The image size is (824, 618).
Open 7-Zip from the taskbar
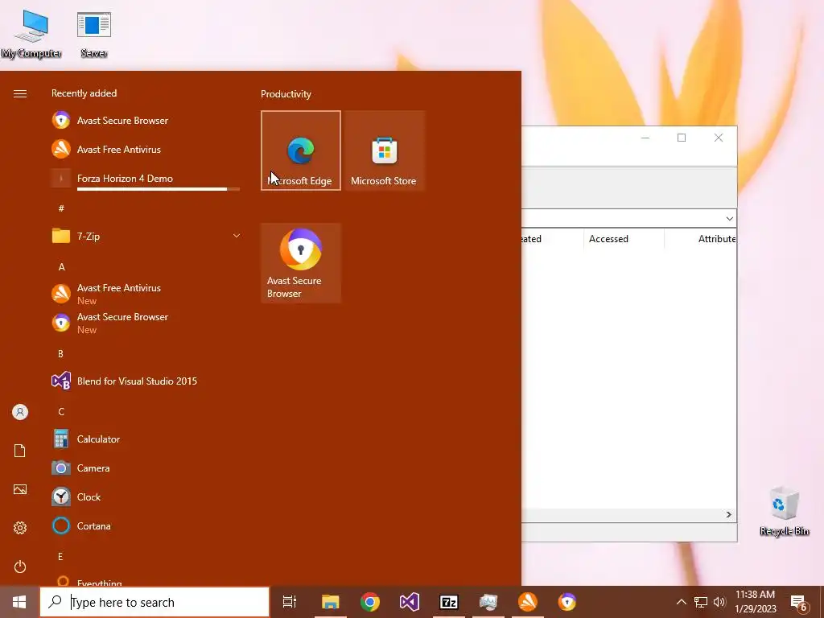(449, 602)
